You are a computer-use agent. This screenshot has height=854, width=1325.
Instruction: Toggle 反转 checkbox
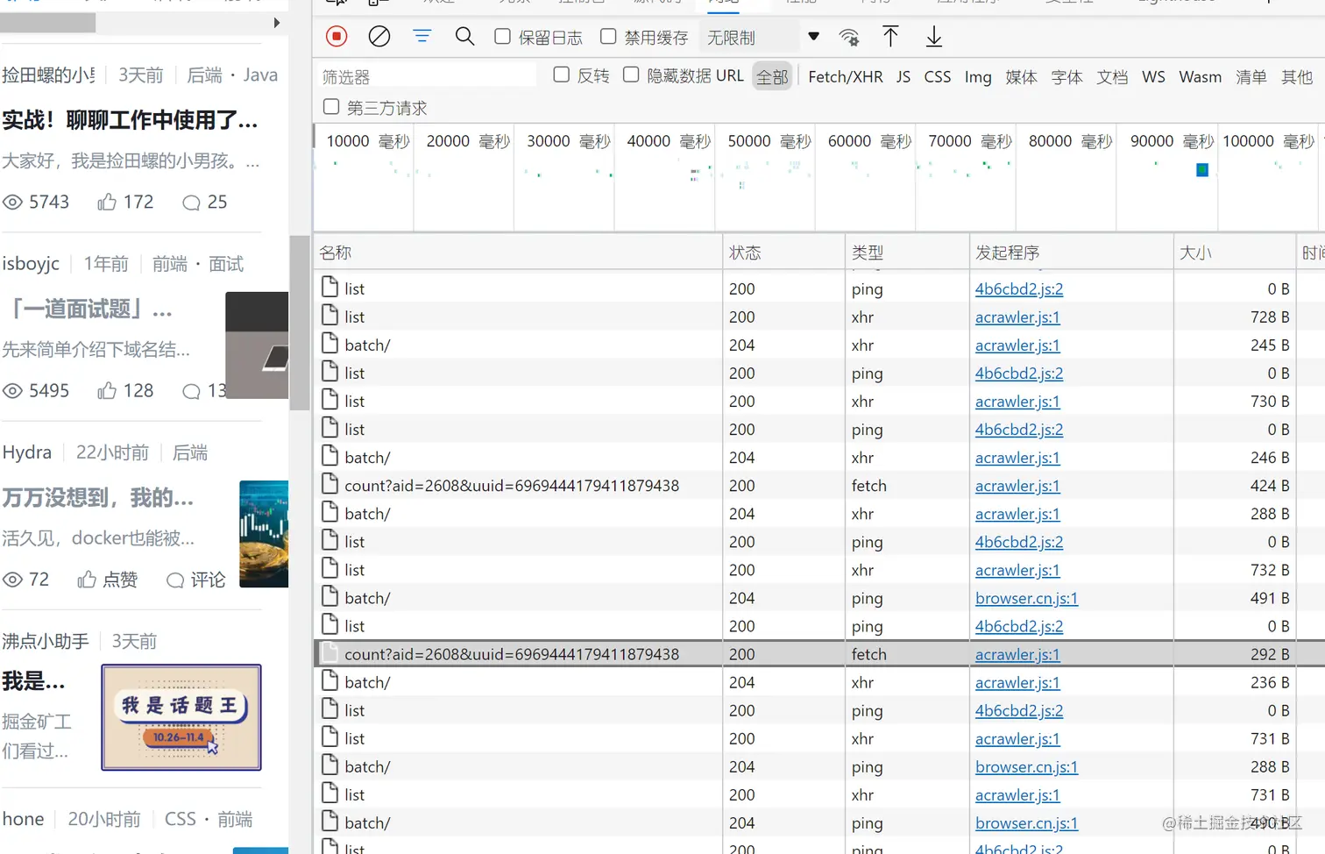click(x=562, y=75)
